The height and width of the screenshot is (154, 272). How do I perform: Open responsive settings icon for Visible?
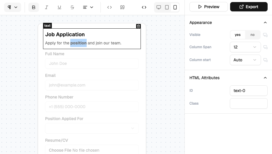[265, 35]
